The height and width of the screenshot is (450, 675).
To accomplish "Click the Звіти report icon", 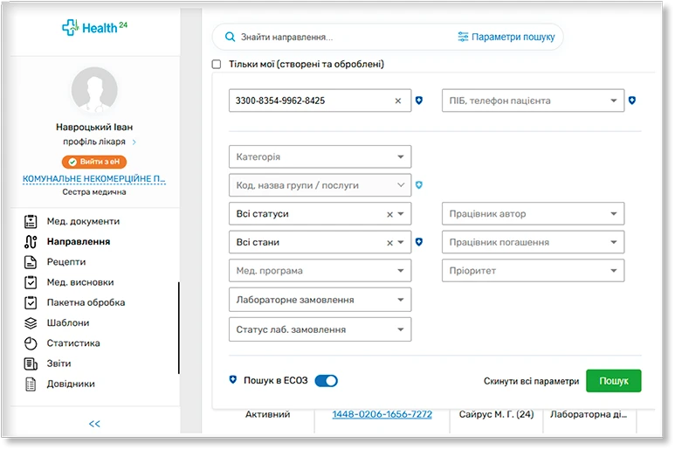I will click(31, 363).
